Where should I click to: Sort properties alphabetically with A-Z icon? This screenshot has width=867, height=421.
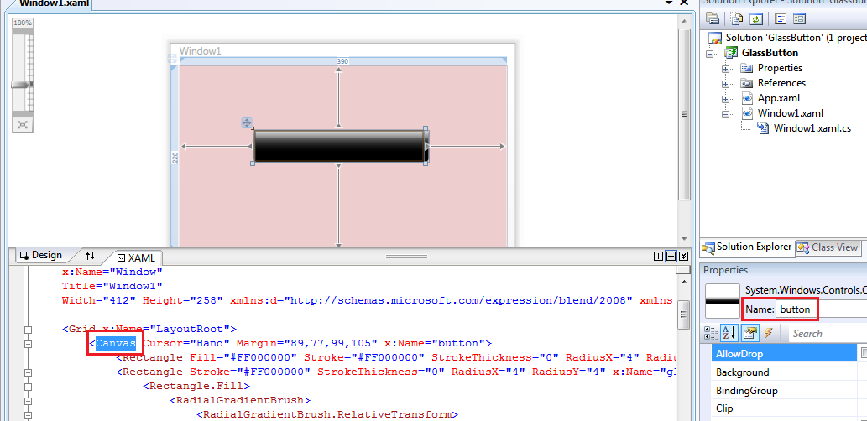click(x=729, y=333)
